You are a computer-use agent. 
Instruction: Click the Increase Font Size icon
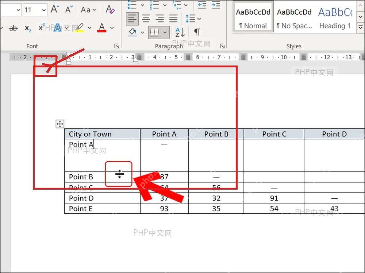tap(55, 9)
